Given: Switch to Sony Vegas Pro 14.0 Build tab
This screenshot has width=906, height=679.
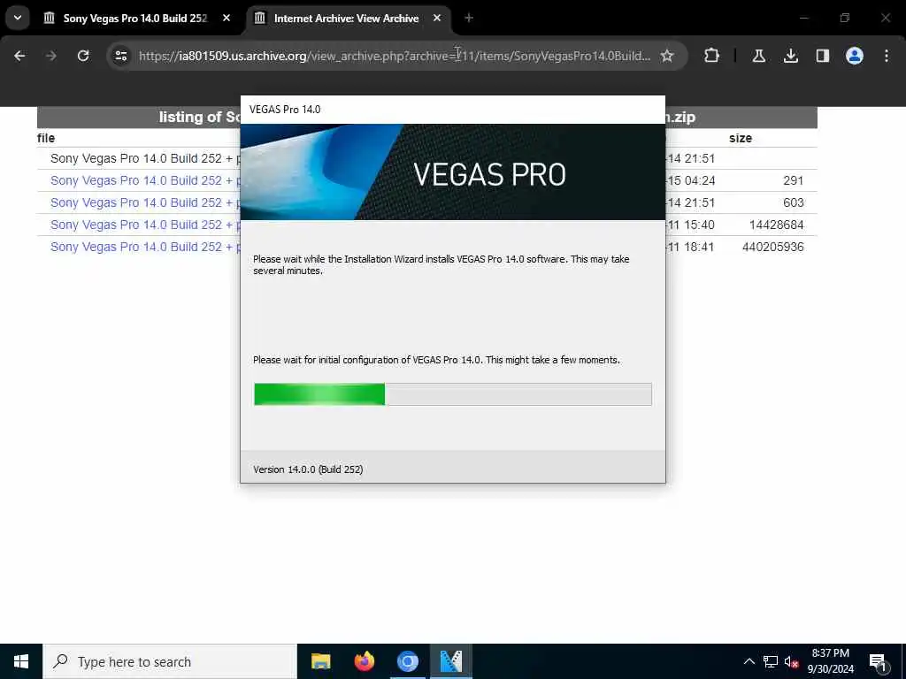Looking at the screenshot, I should tap(137, 19).
